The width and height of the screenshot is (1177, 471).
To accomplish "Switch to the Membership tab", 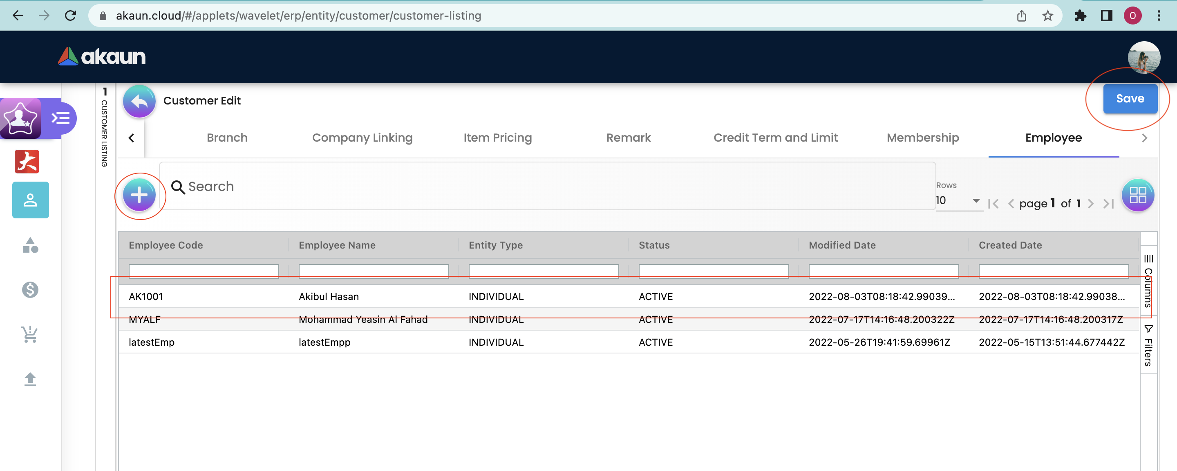I will coord(922,138).
